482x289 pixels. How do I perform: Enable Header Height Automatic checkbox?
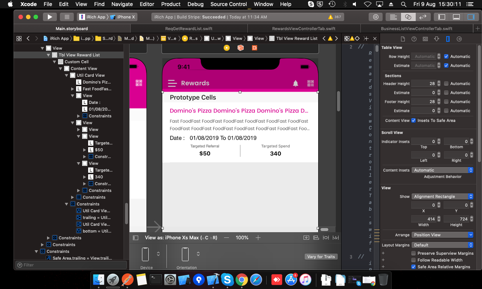click(446, 84)
